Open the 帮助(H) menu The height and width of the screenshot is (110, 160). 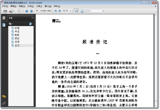[x=57, y=6]
